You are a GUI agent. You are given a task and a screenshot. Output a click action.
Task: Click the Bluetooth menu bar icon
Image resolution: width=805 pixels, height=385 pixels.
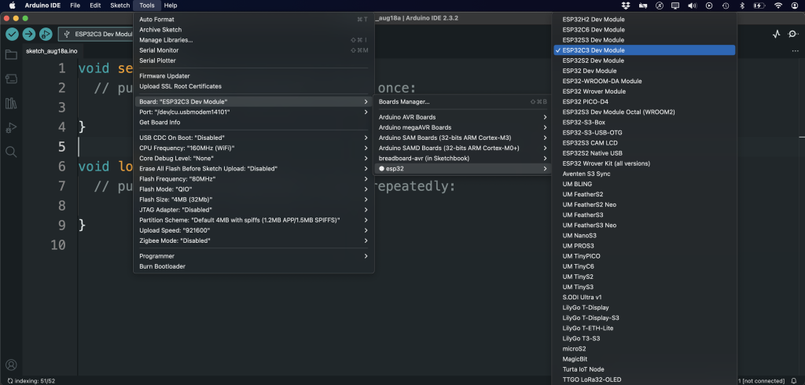741,5
